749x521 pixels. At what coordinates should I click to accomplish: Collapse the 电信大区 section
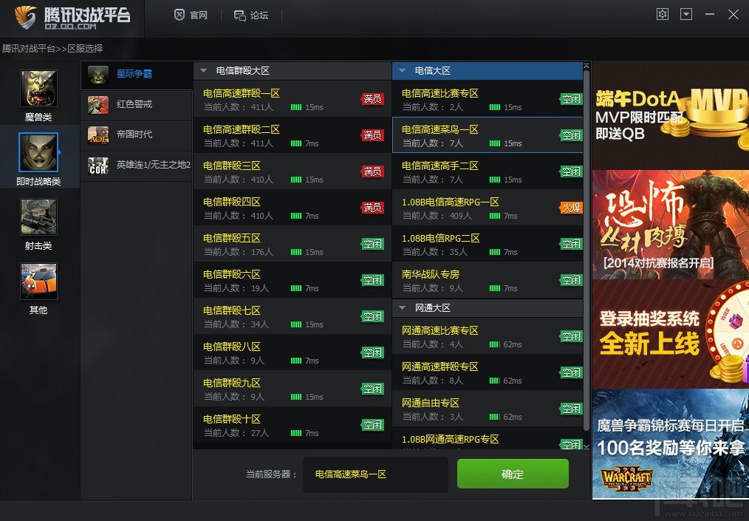coord(403,71)
